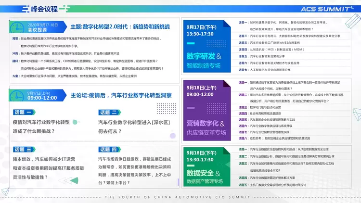Click the 主论坛:疫情后 forum title

coord(120,95)
